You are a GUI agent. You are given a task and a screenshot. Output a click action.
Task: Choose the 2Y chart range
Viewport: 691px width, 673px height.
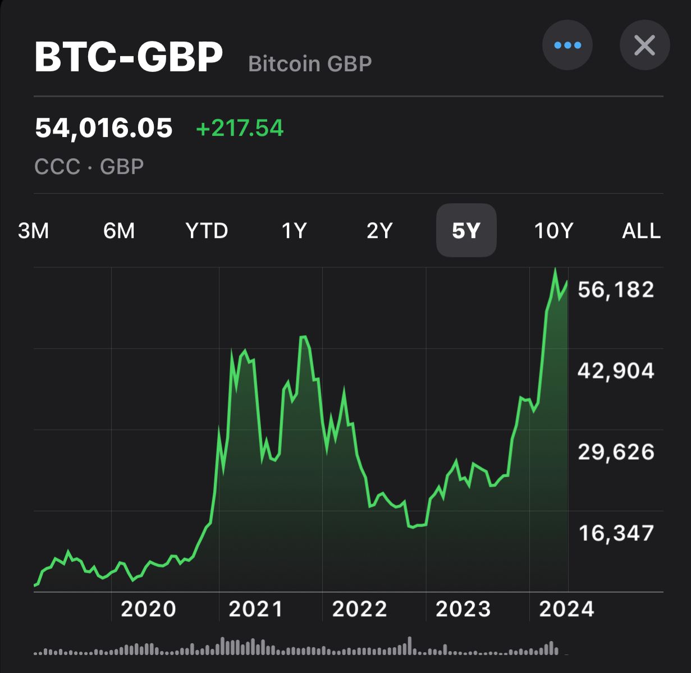pos(379,231)
